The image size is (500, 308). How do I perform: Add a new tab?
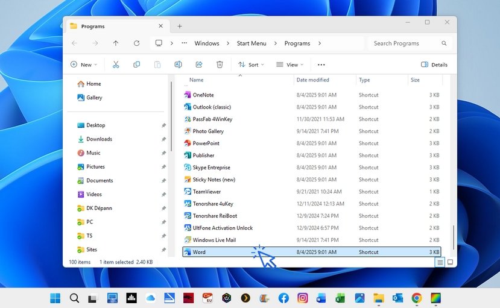click(x=180, y=26)
